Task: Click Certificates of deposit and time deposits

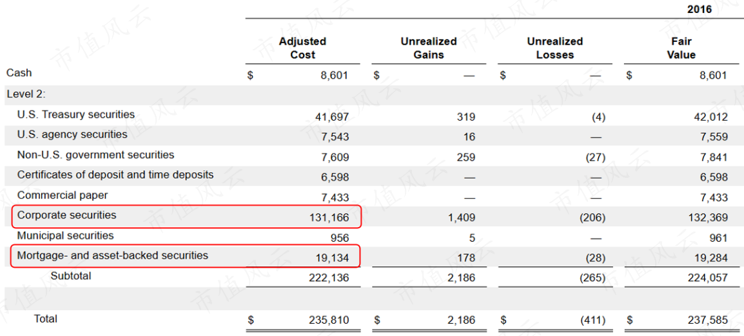Action: [x=115, y=175]
